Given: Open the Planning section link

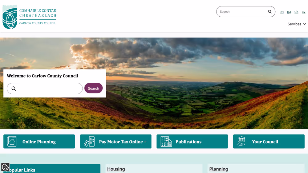Looking at the screenshot, I should point(219,169).
